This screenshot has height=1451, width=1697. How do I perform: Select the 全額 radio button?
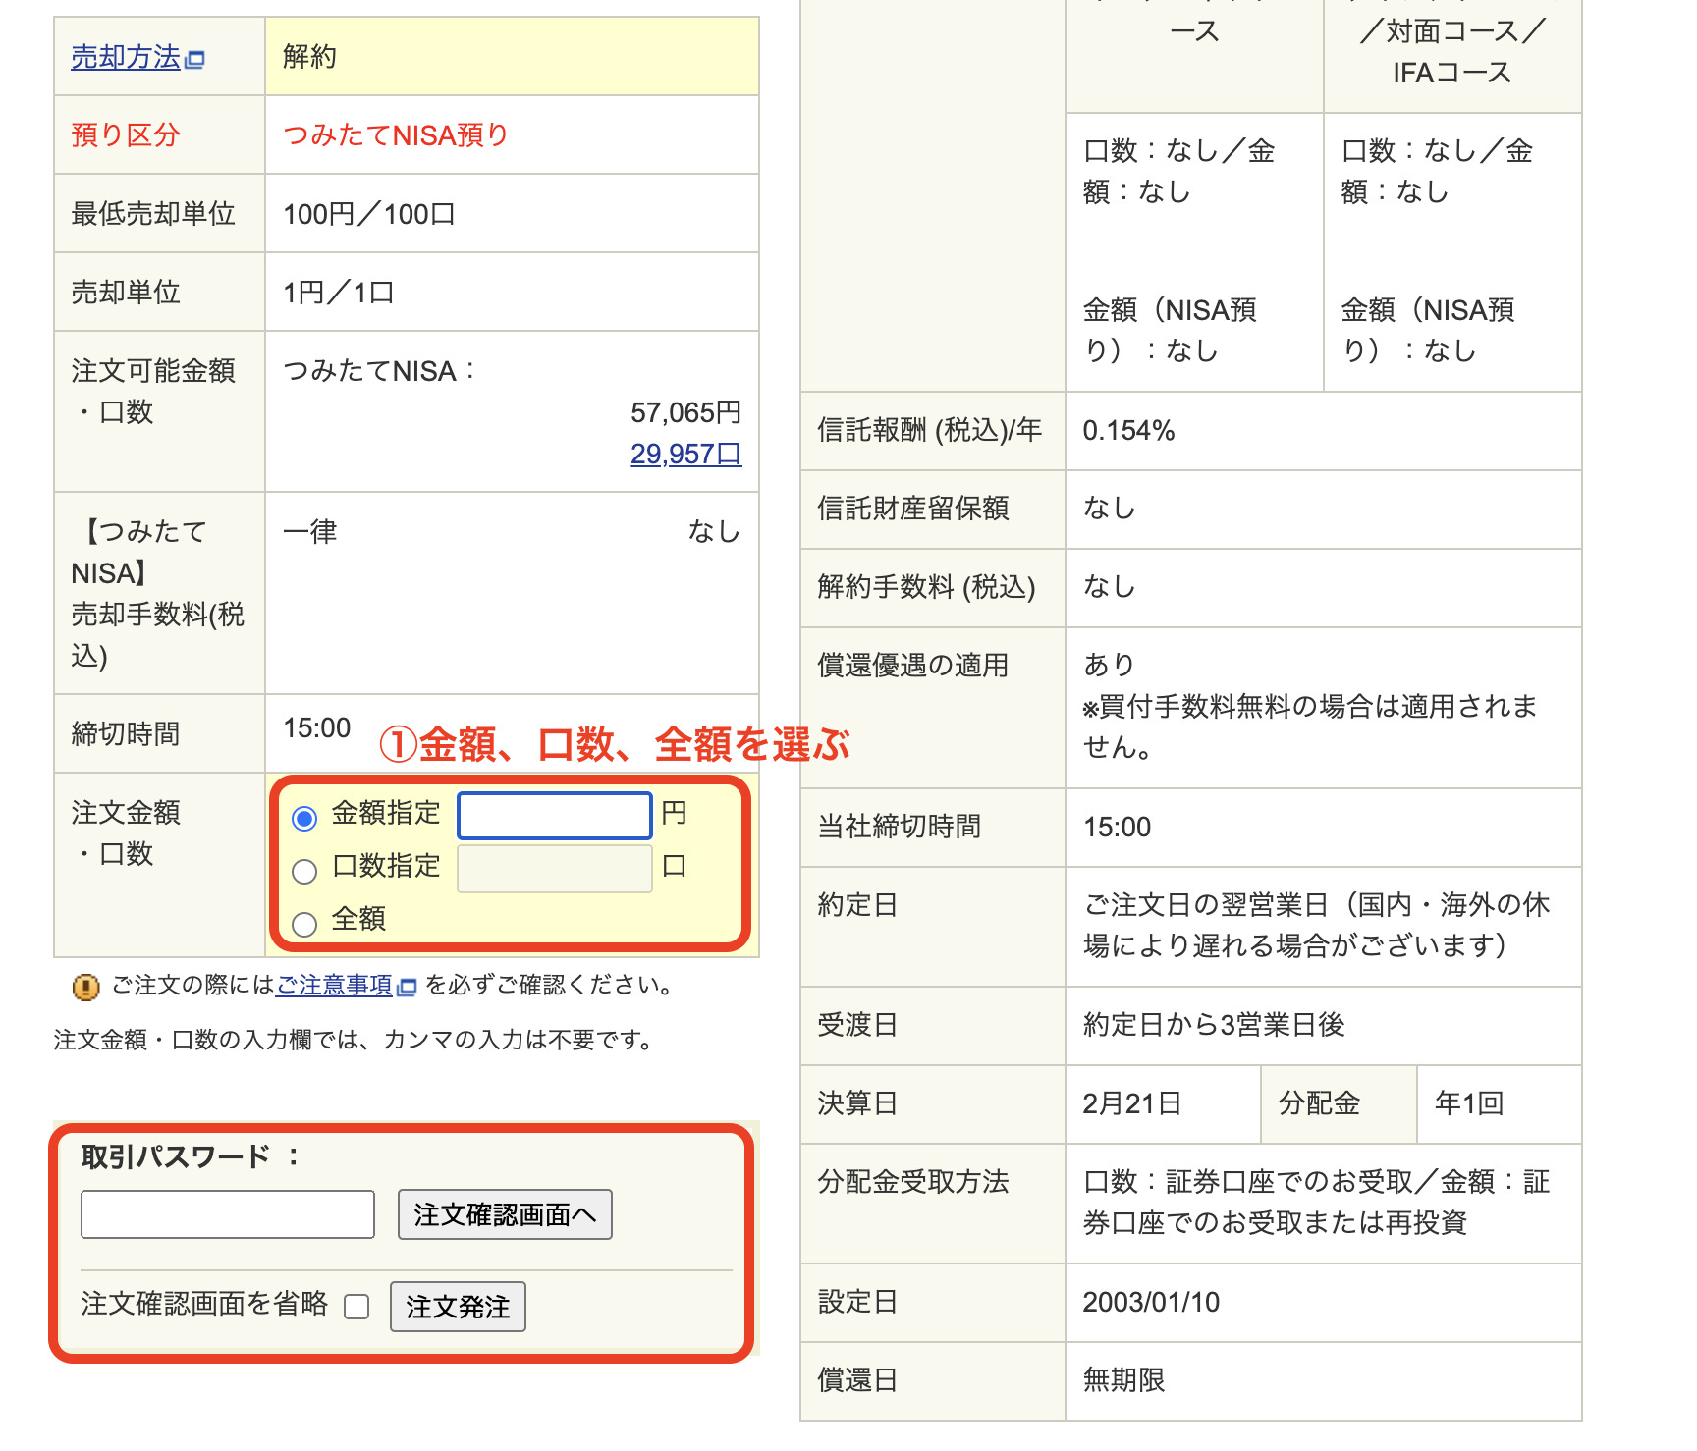click(304, 924)
